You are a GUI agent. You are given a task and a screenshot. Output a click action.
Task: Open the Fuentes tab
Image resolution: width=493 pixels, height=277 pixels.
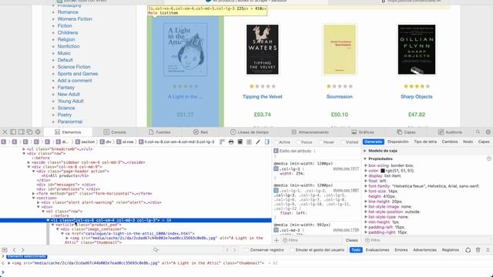(x=159, y=132)
